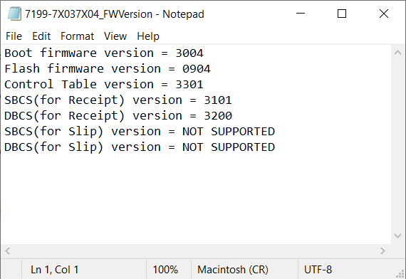This screenshot has width=406, height=279.
Task: Click the Notepad app icon in title bar
Action: click(14, 14)
